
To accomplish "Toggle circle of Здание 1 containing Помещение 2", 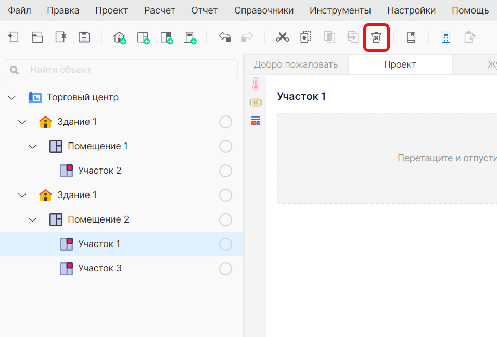I will (225, 195).
